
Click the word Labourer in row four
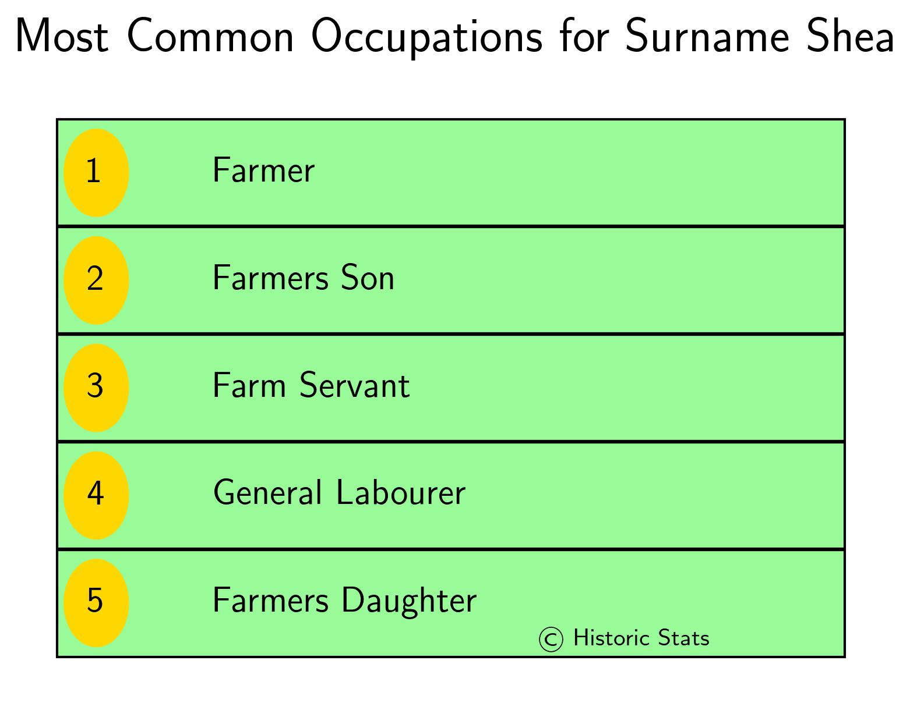tap(401, 493)
